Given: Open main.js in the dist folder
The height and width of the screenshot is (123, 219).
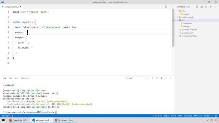Looking at the screenshot, I should click(x=186, y=14).
